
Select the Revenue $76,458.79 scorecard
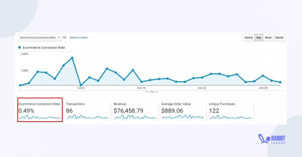point(135,111)
